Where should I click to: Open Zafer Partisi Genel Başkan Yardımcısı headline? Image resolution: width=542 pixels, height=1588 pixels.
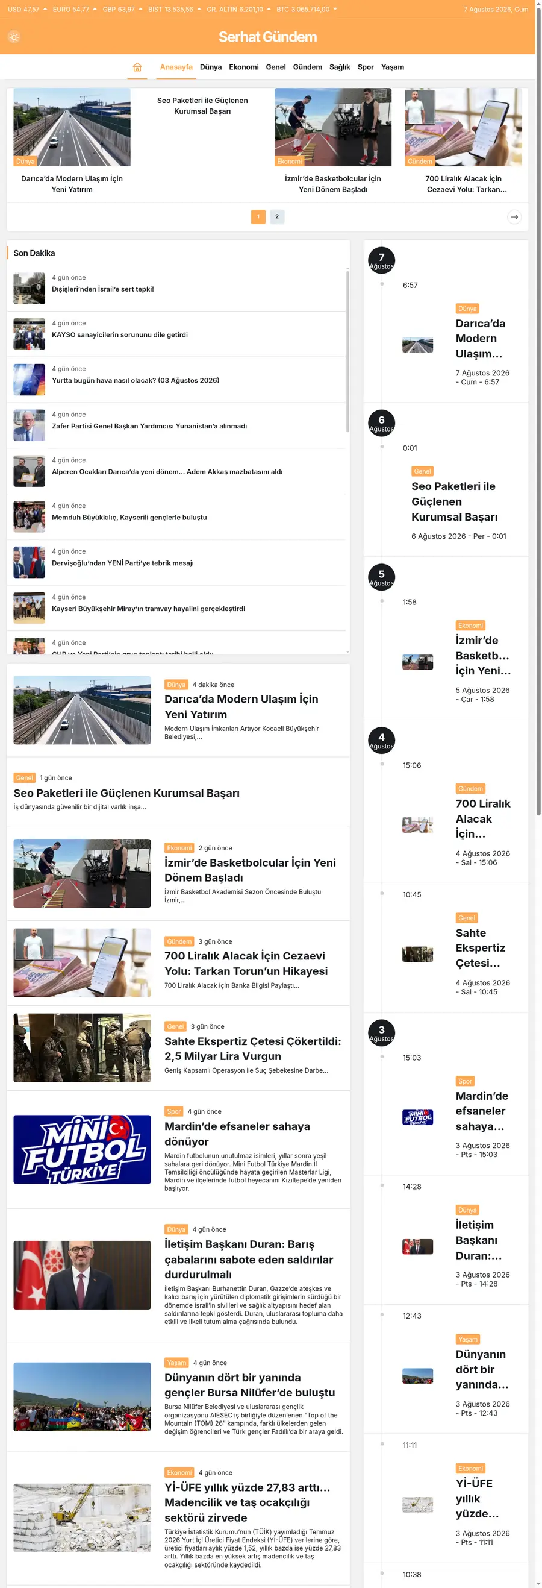point(150,426)
